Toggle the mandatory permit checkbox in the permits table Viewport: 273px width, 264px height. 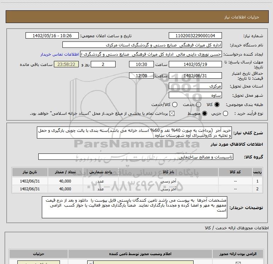pos(238,263)
